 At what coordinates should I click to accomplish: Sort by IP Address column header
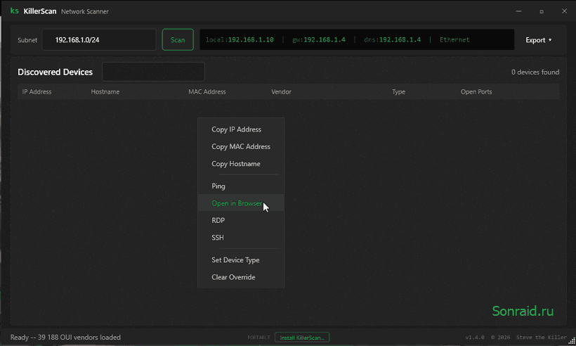37,92
